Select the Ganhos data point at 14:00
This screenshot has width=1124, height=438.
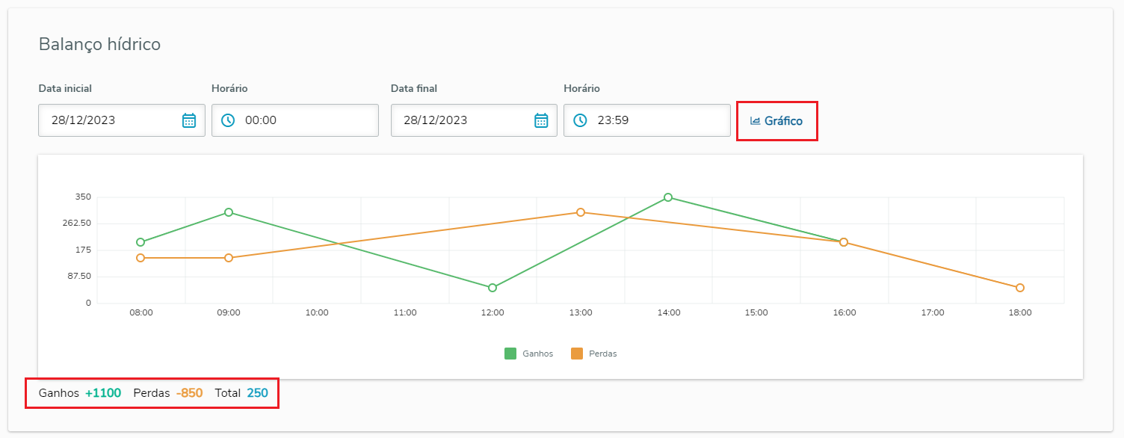[x=668, y=197]
